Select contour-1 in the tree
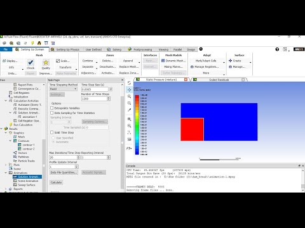The width and height of the screenshot is (305, 228). click(29, 145)
